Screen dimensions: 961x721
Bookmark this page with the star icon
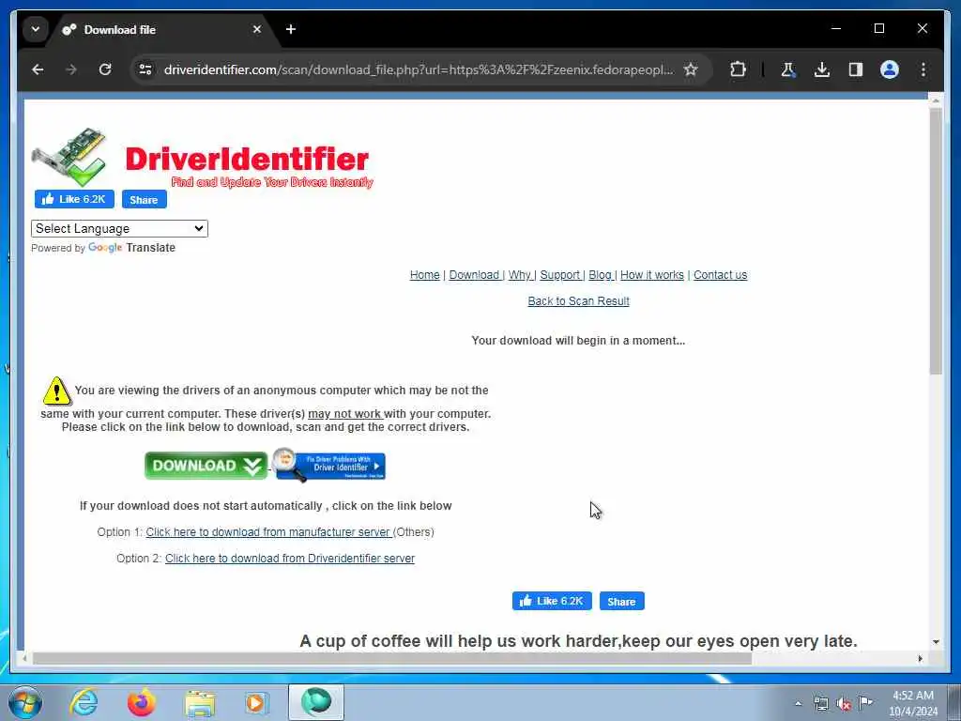click(691, 69)
